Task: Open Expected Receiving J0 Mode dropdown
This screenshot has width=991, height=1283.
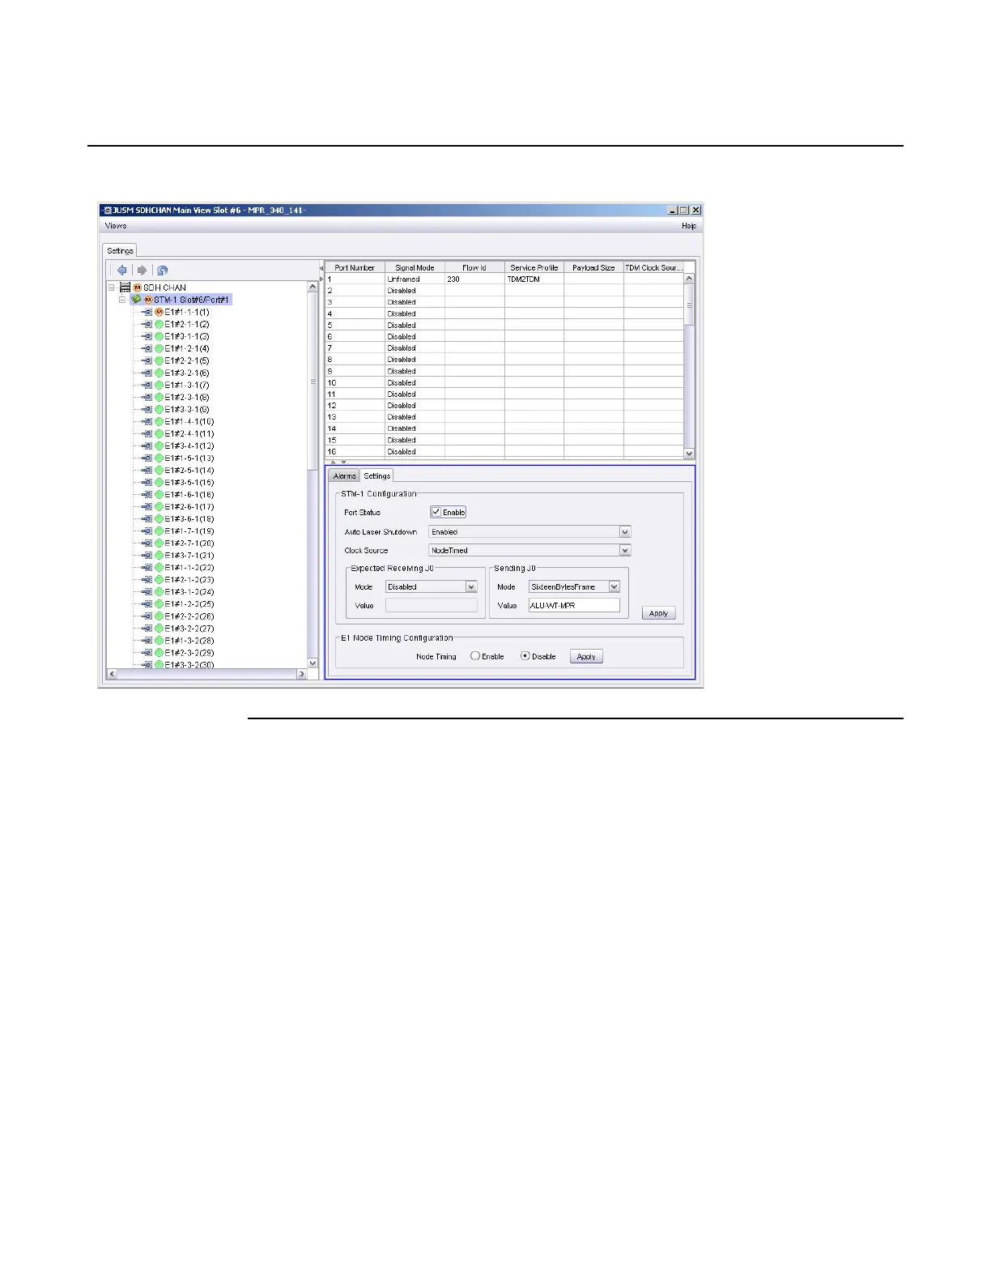Action: (x=471, y=586)
